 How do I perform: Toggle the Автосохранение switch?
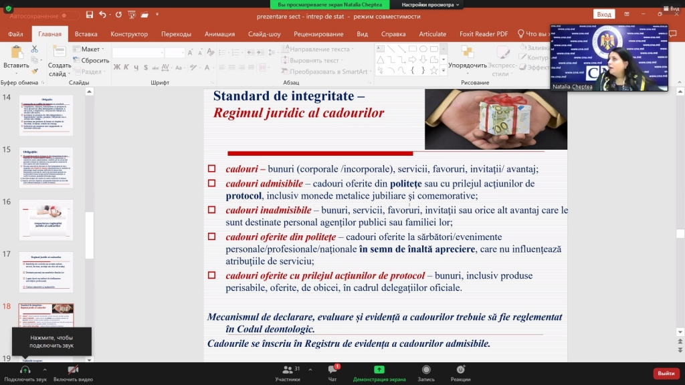[70, 15]
